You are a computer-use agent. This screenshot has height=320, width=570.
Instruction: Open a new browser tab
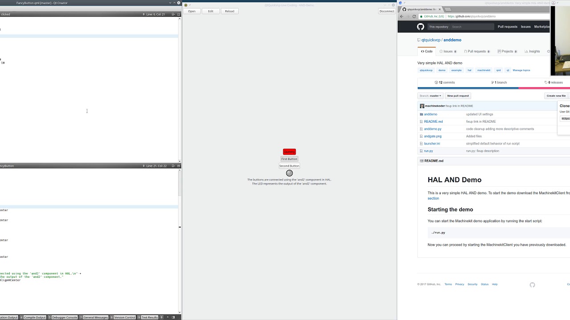448,9
